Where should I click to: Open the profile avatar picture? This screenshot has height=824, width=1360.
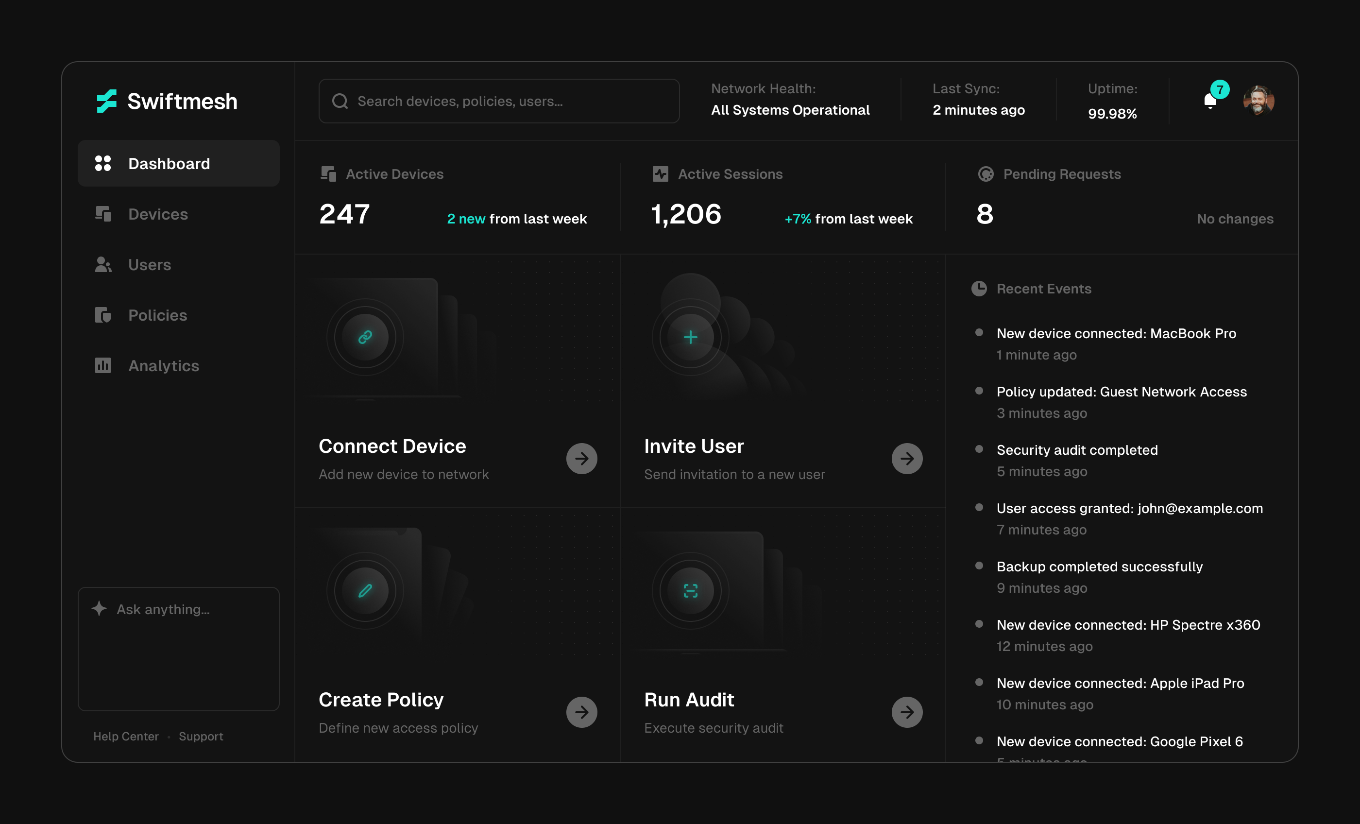point(1260,101)
